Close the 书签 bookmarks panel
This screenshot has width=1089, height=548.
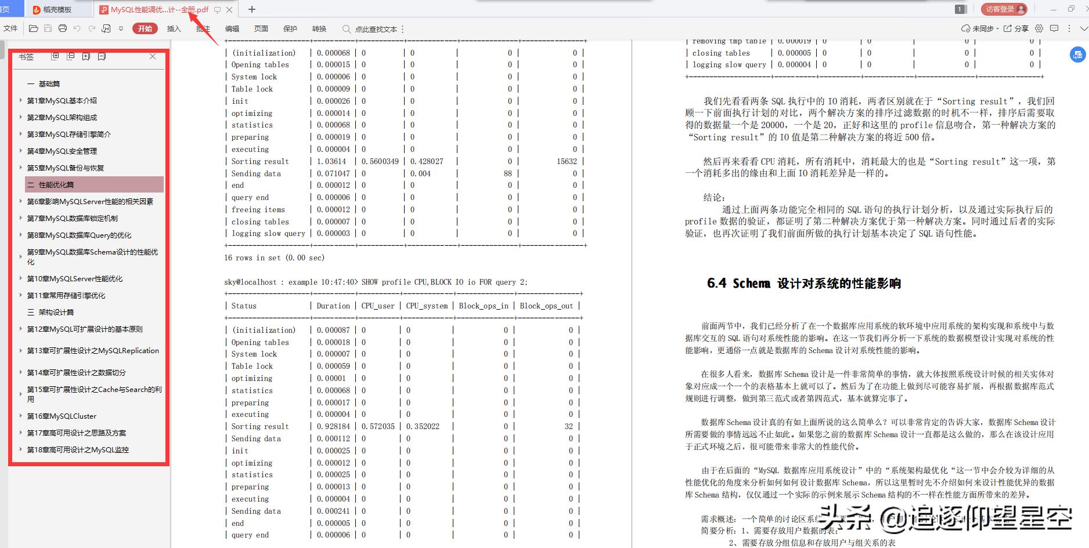(x=153, y=56)
